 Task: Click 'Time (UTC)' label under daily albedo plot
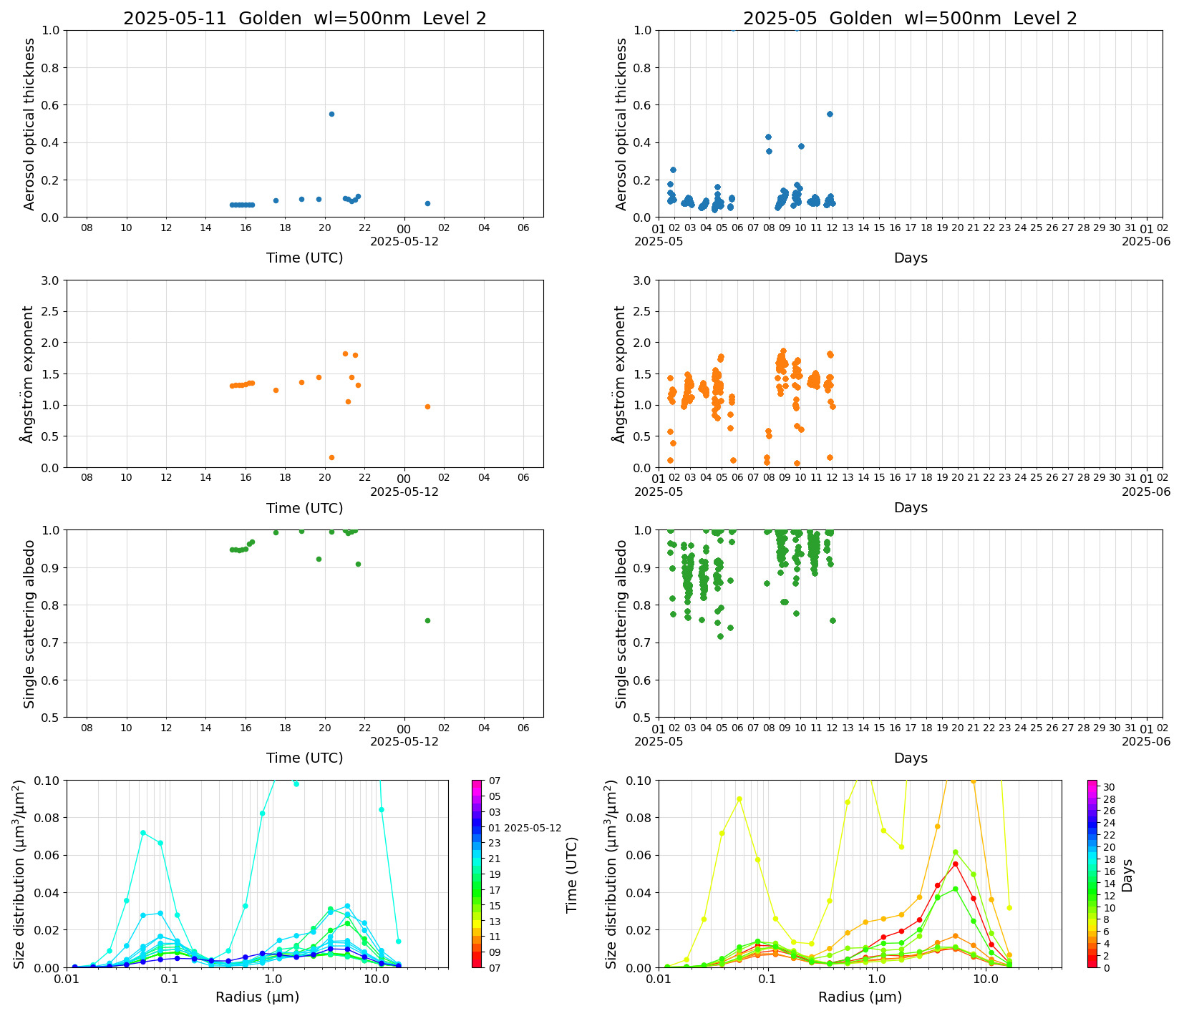(305, 758)
